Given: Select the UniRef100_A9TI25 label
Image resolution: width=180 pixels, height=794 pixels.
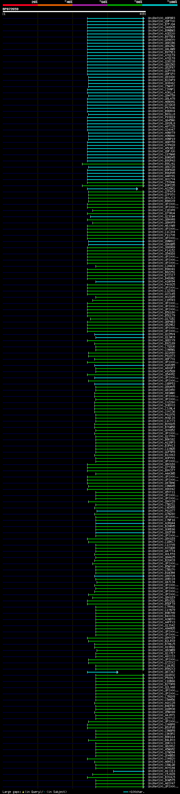Looking at the screenshot, I should 161,126.
